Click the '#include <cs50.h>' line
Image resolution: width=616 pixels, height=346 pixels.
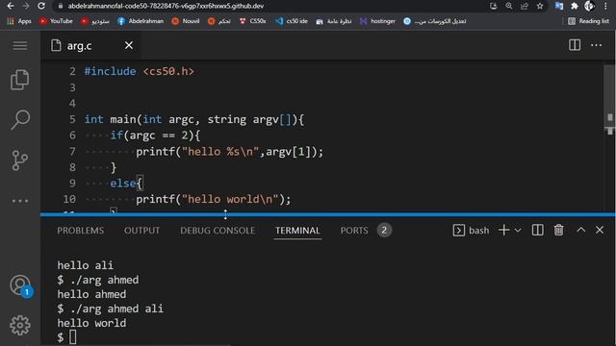point(139,71)
